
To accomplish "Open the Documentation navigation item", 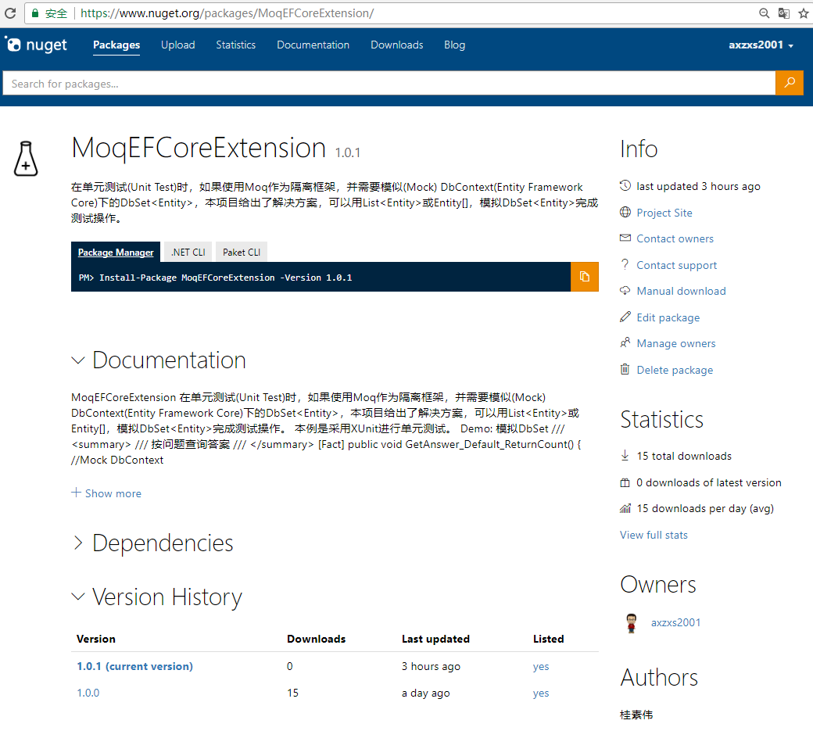I will click(313, 45).
